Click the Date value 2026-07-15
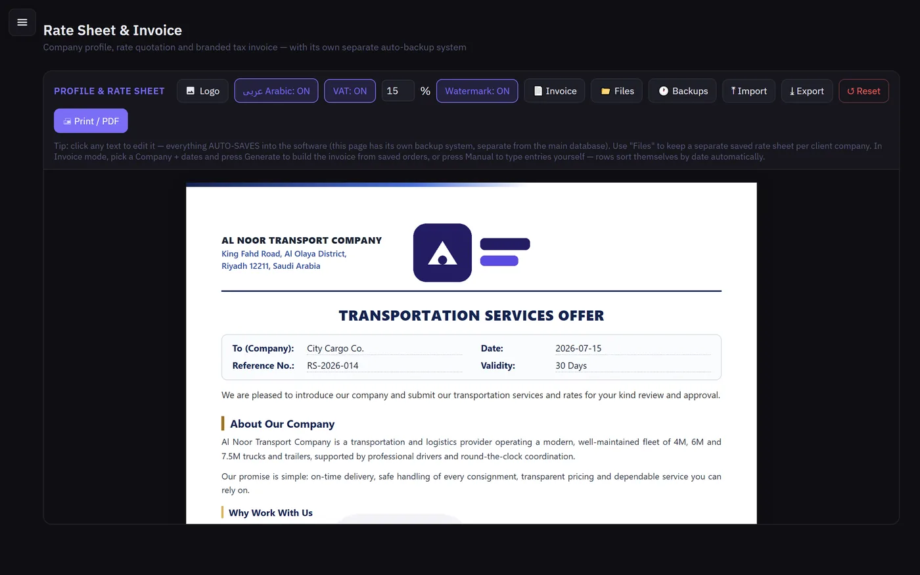Viewport: 920px width, 575px height. (633, 348)
